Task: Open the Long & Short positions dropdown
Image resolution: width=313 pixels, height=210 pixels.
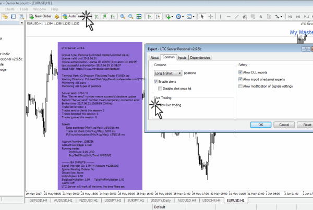Action: coord(168,73)
